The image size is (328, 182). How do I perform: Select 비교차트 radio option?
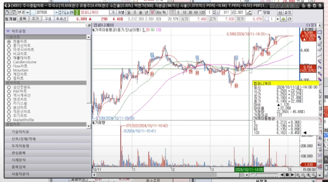point(9,54)
